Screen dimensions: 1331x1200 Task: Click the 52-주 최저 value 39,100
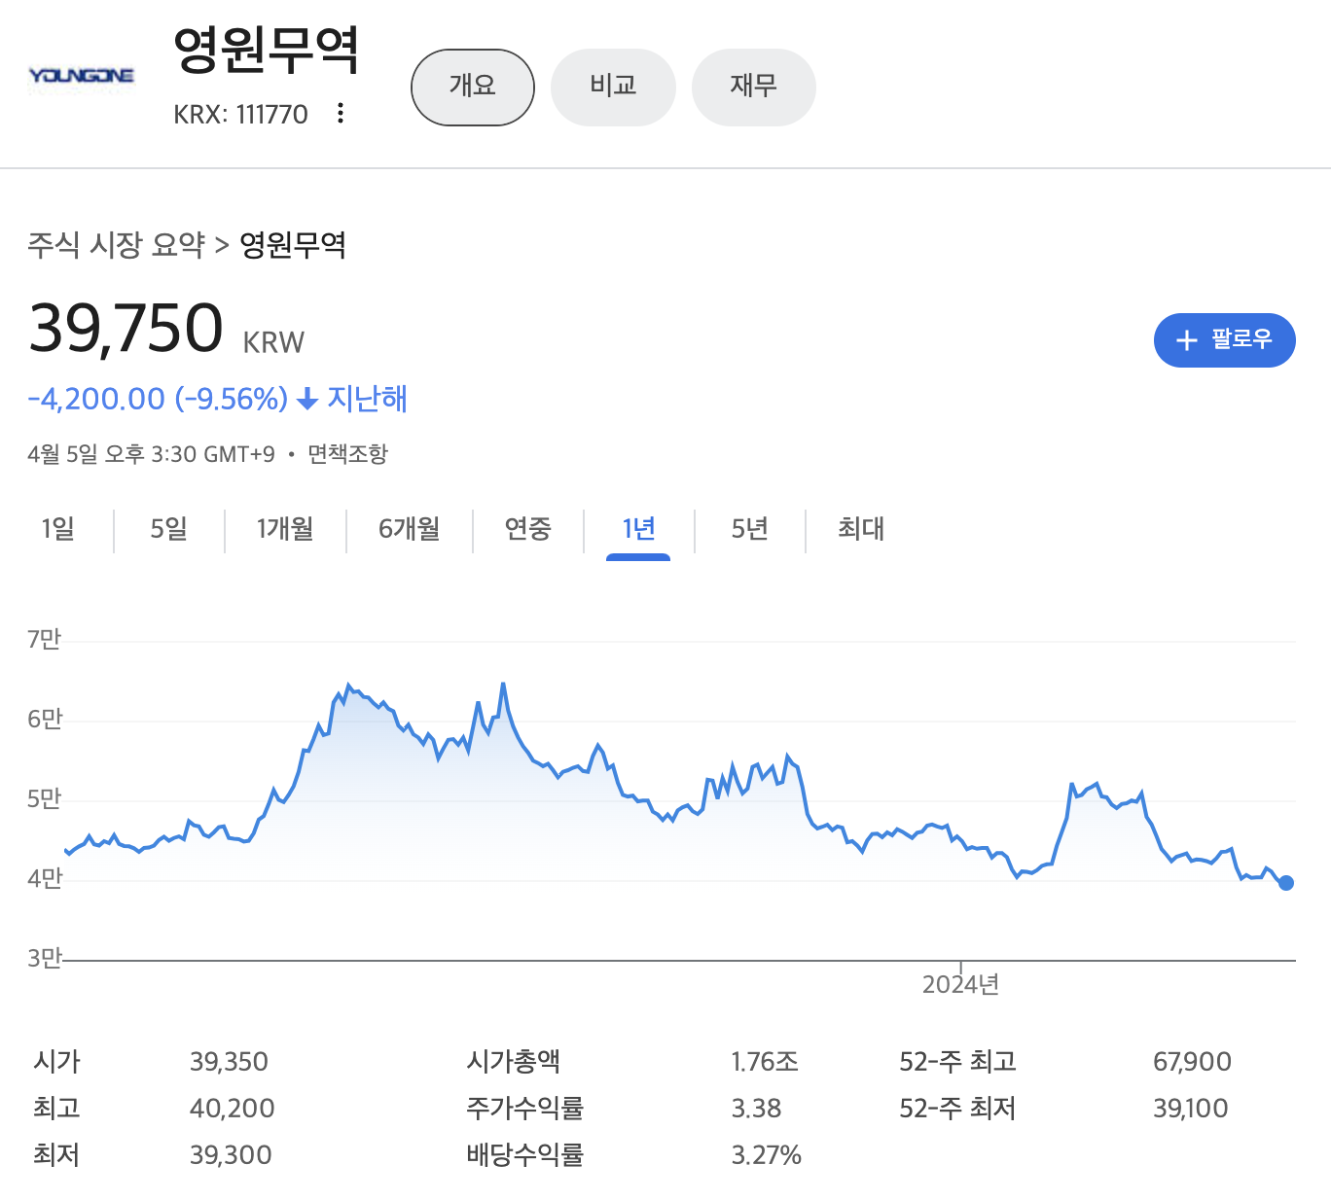tap(1190, 1109)
